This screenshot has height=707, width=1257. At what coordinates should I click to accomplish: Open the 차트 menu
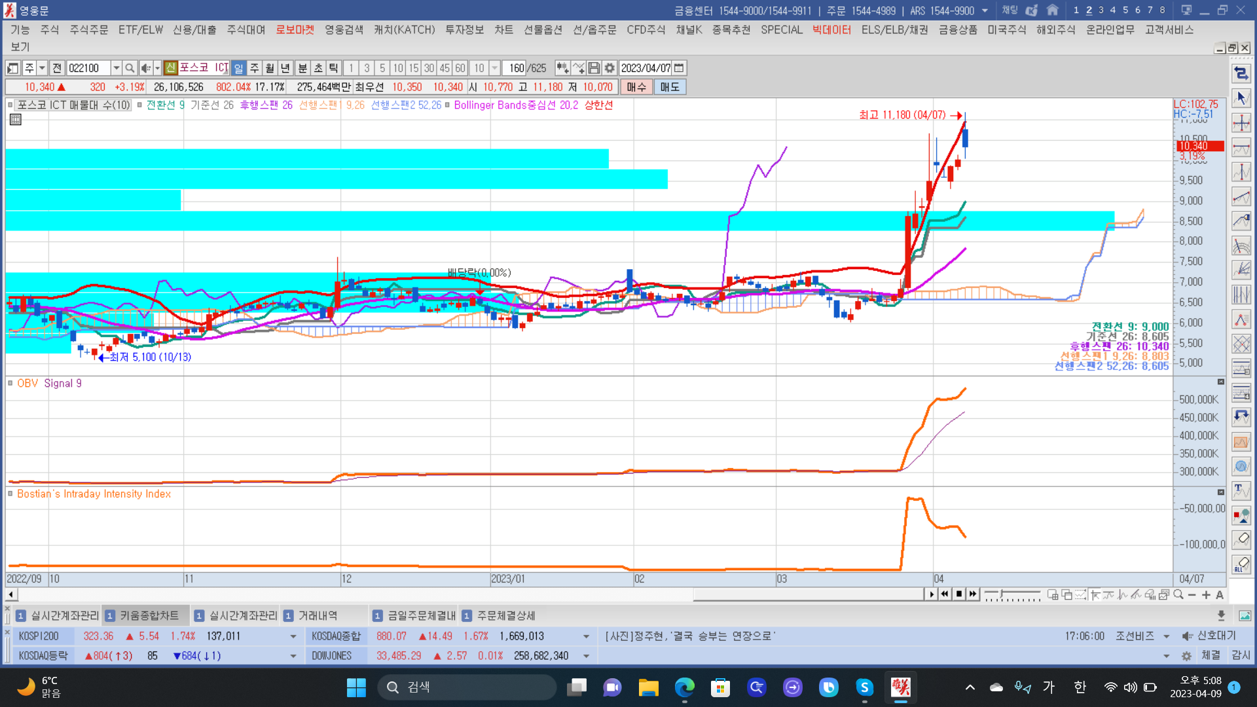coord(503,30)
